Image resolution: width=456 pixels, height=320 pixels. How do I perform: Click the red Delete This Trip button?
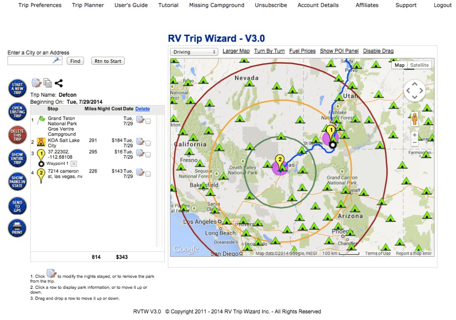pos(17,135)
